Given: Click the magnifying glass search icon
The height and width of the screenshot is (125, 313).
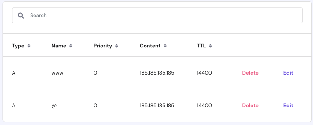Looking at the screenshot, I should click(21, 16).
